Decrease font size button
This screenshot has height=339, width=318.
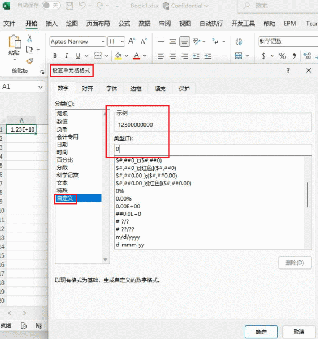click(x=143, y=41)
